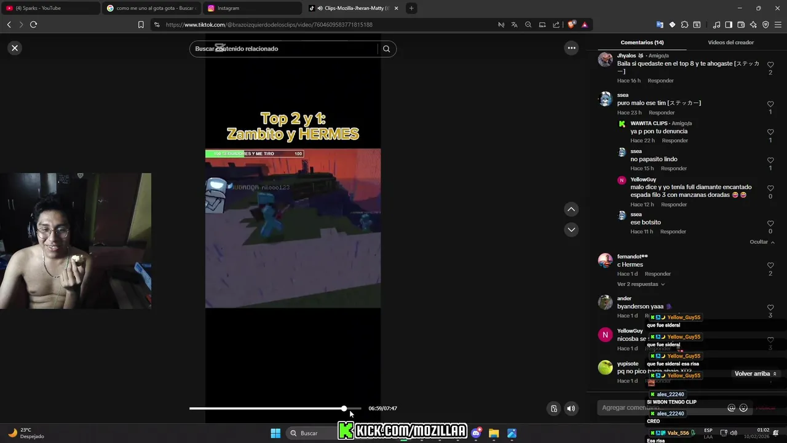The width and height of the screenshot is (787, 443).
Task: Click the share icon in address bar
Action: (556, 25)
